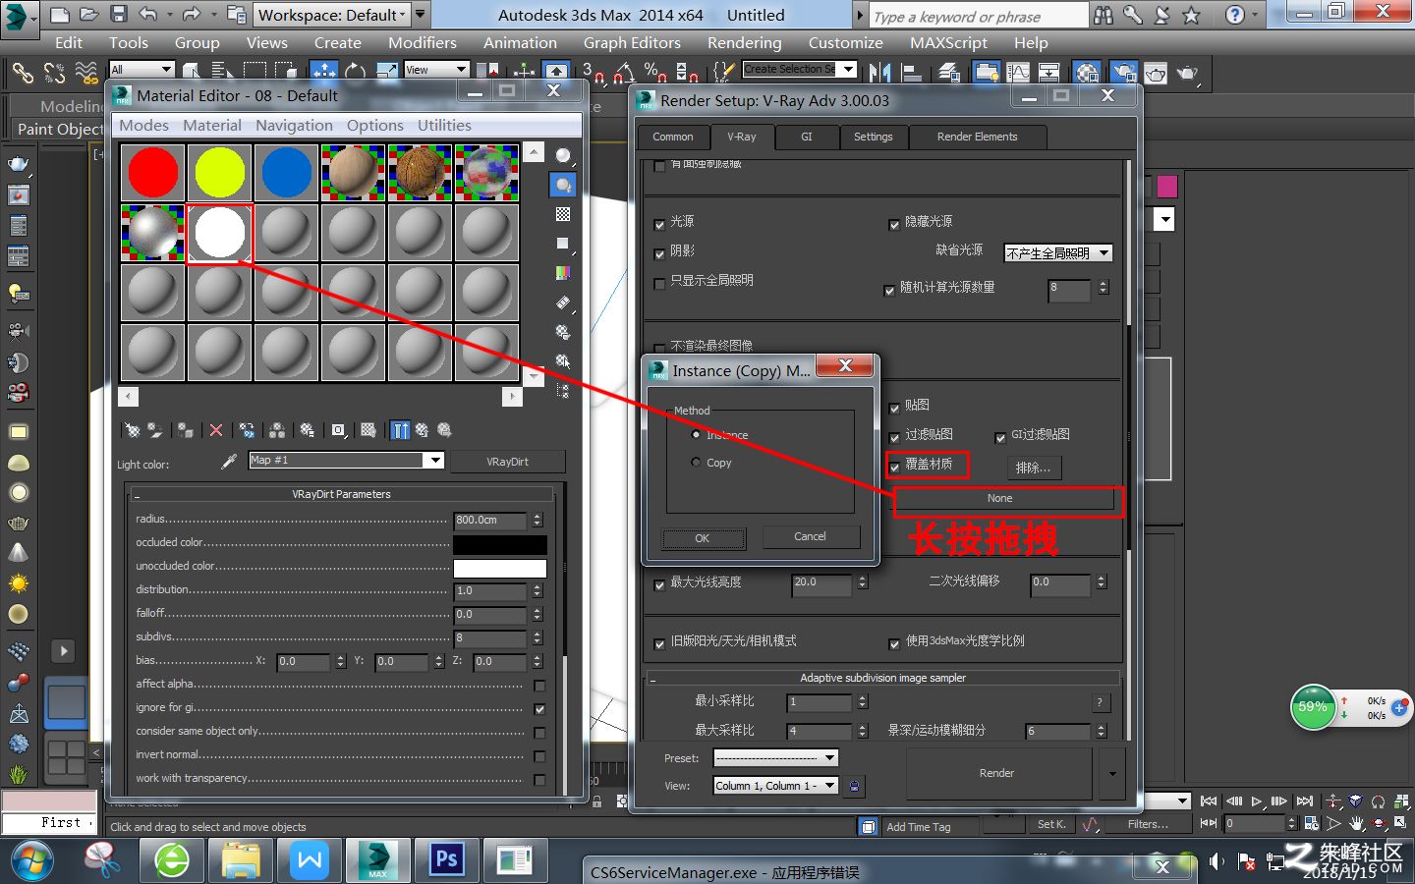Click OK in the Instance dialog
The image size is (1415, 884).
coord(703,538)
